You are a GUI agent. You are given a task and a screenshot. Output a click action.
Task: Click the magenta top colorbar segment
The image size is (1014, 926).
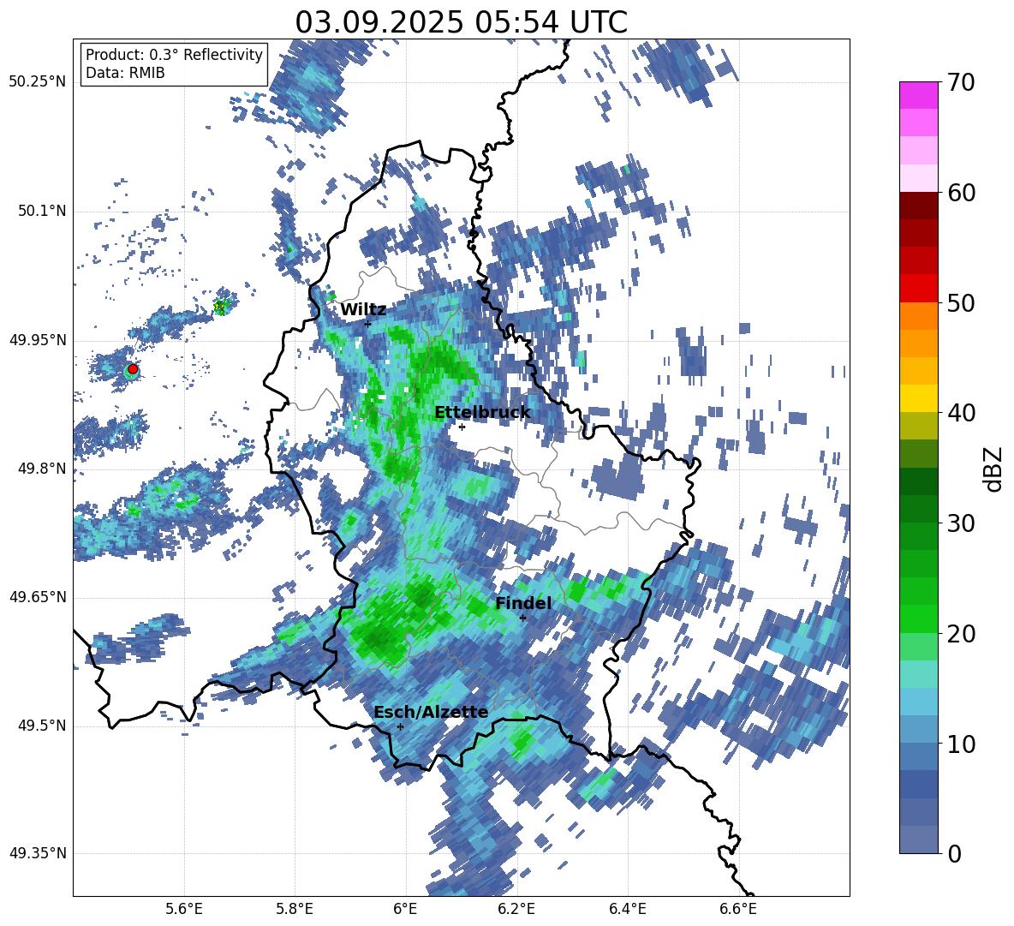pos(918,96)
